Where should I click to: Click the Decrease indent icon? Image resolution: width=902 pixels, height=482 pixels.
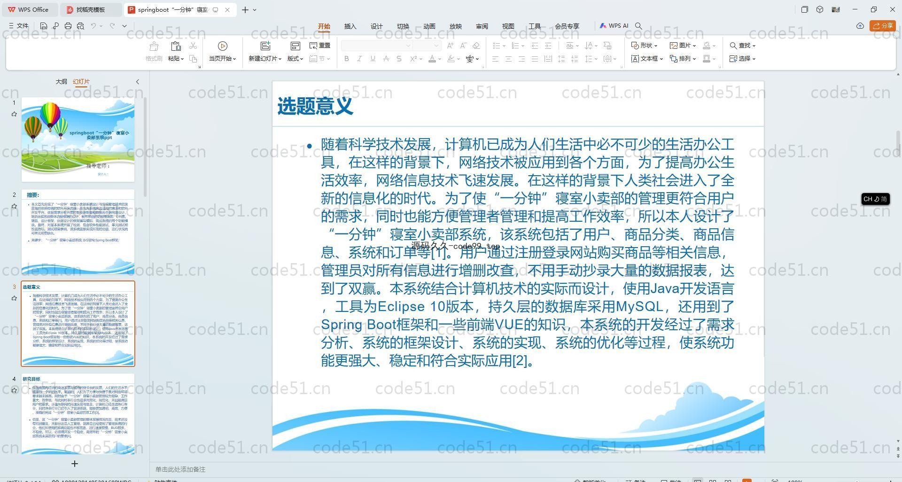coord(535,46)
